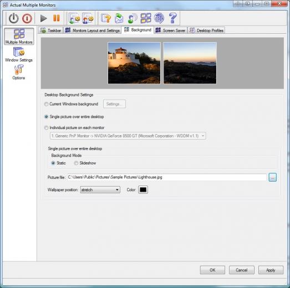Click the Picture file path field
This screenshot has width=290, height=288.
(x=167, y=177)
